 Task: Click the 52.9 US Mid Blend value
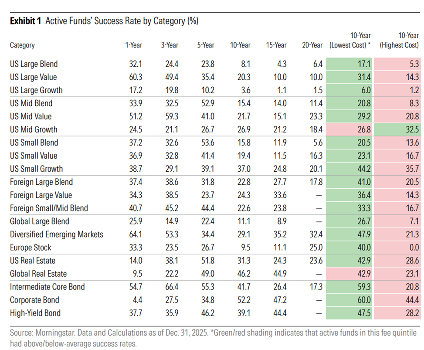click(208, 103)
